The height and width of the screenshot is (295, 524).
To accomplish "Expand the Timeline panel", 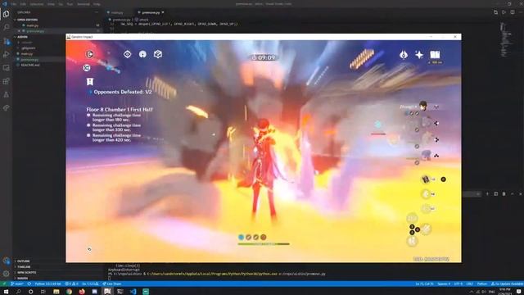I will coord(24,267).
